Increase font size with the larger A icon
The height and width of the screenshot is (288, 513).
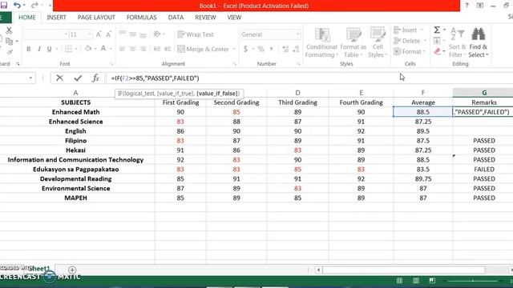tap(99, 34)
